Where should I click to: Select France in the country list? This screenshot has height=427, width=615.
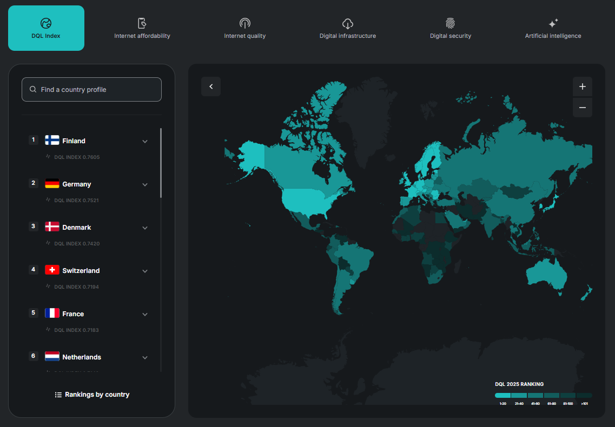tap(73, 314)
